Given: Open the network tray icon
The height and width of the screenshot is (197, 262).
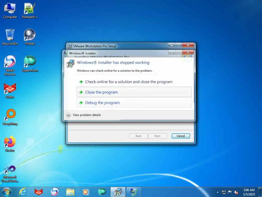Looking at the screenshot, I should tap(224, 192).
